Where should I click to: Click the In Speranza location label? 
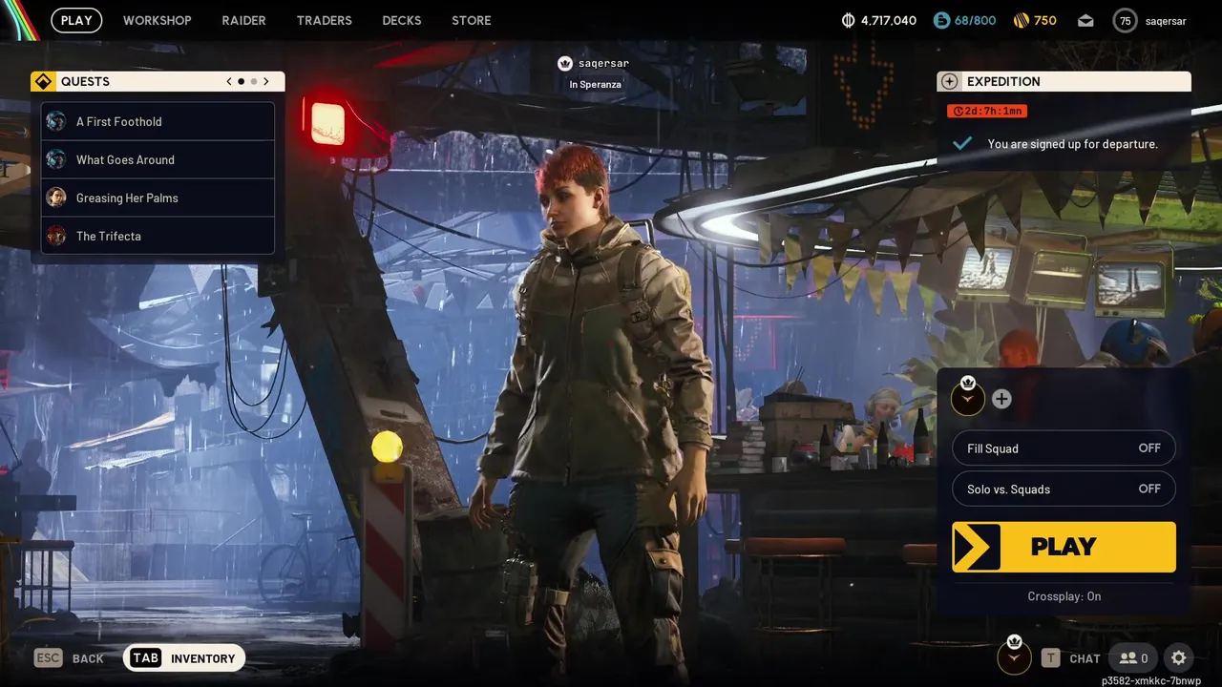click(595, 84)
